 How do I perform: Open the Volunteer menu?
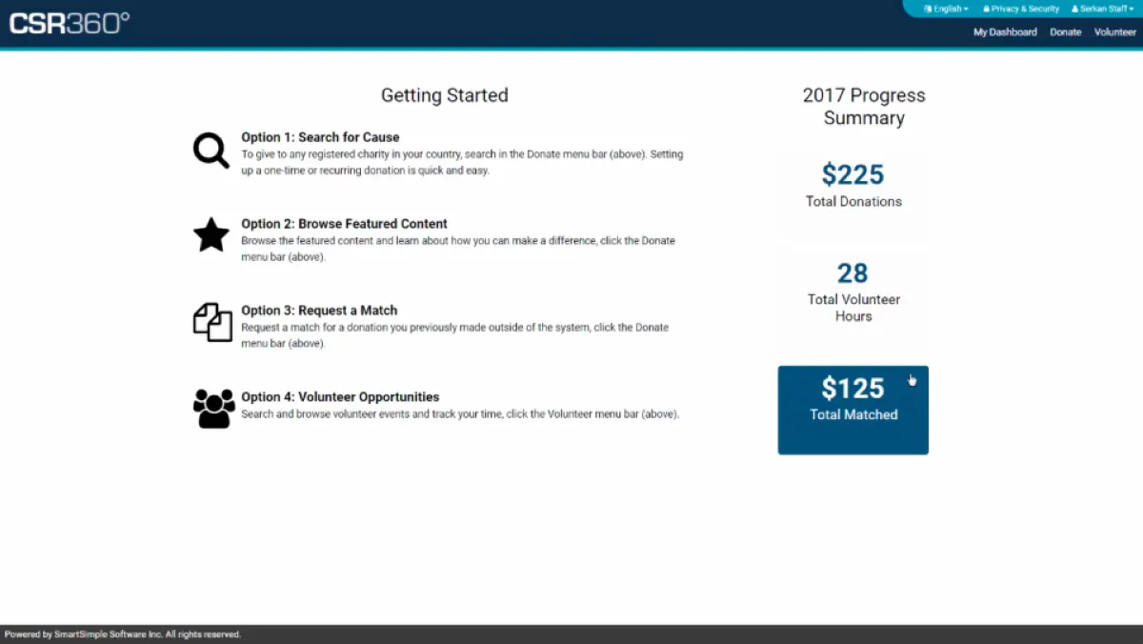(1114, 31)
